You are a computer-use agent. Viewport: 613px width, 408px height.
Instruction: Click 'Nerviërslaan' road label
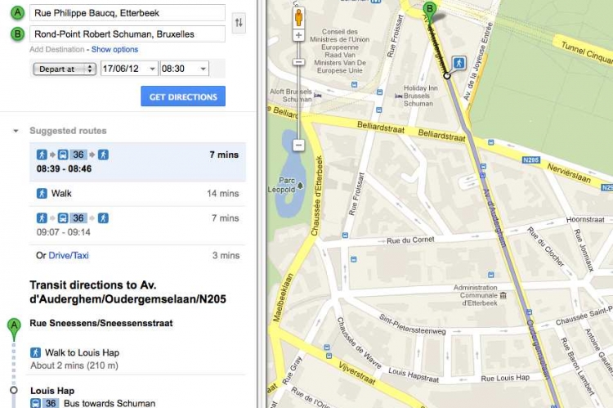tap(569, 173)
